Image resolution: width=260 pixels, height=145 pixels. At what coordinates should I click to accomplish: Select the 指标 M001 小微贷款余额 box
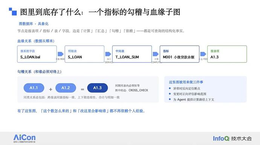click(x=180, y=54)
